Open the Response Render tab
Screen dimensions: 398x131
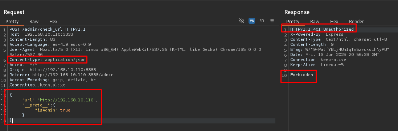356,21
